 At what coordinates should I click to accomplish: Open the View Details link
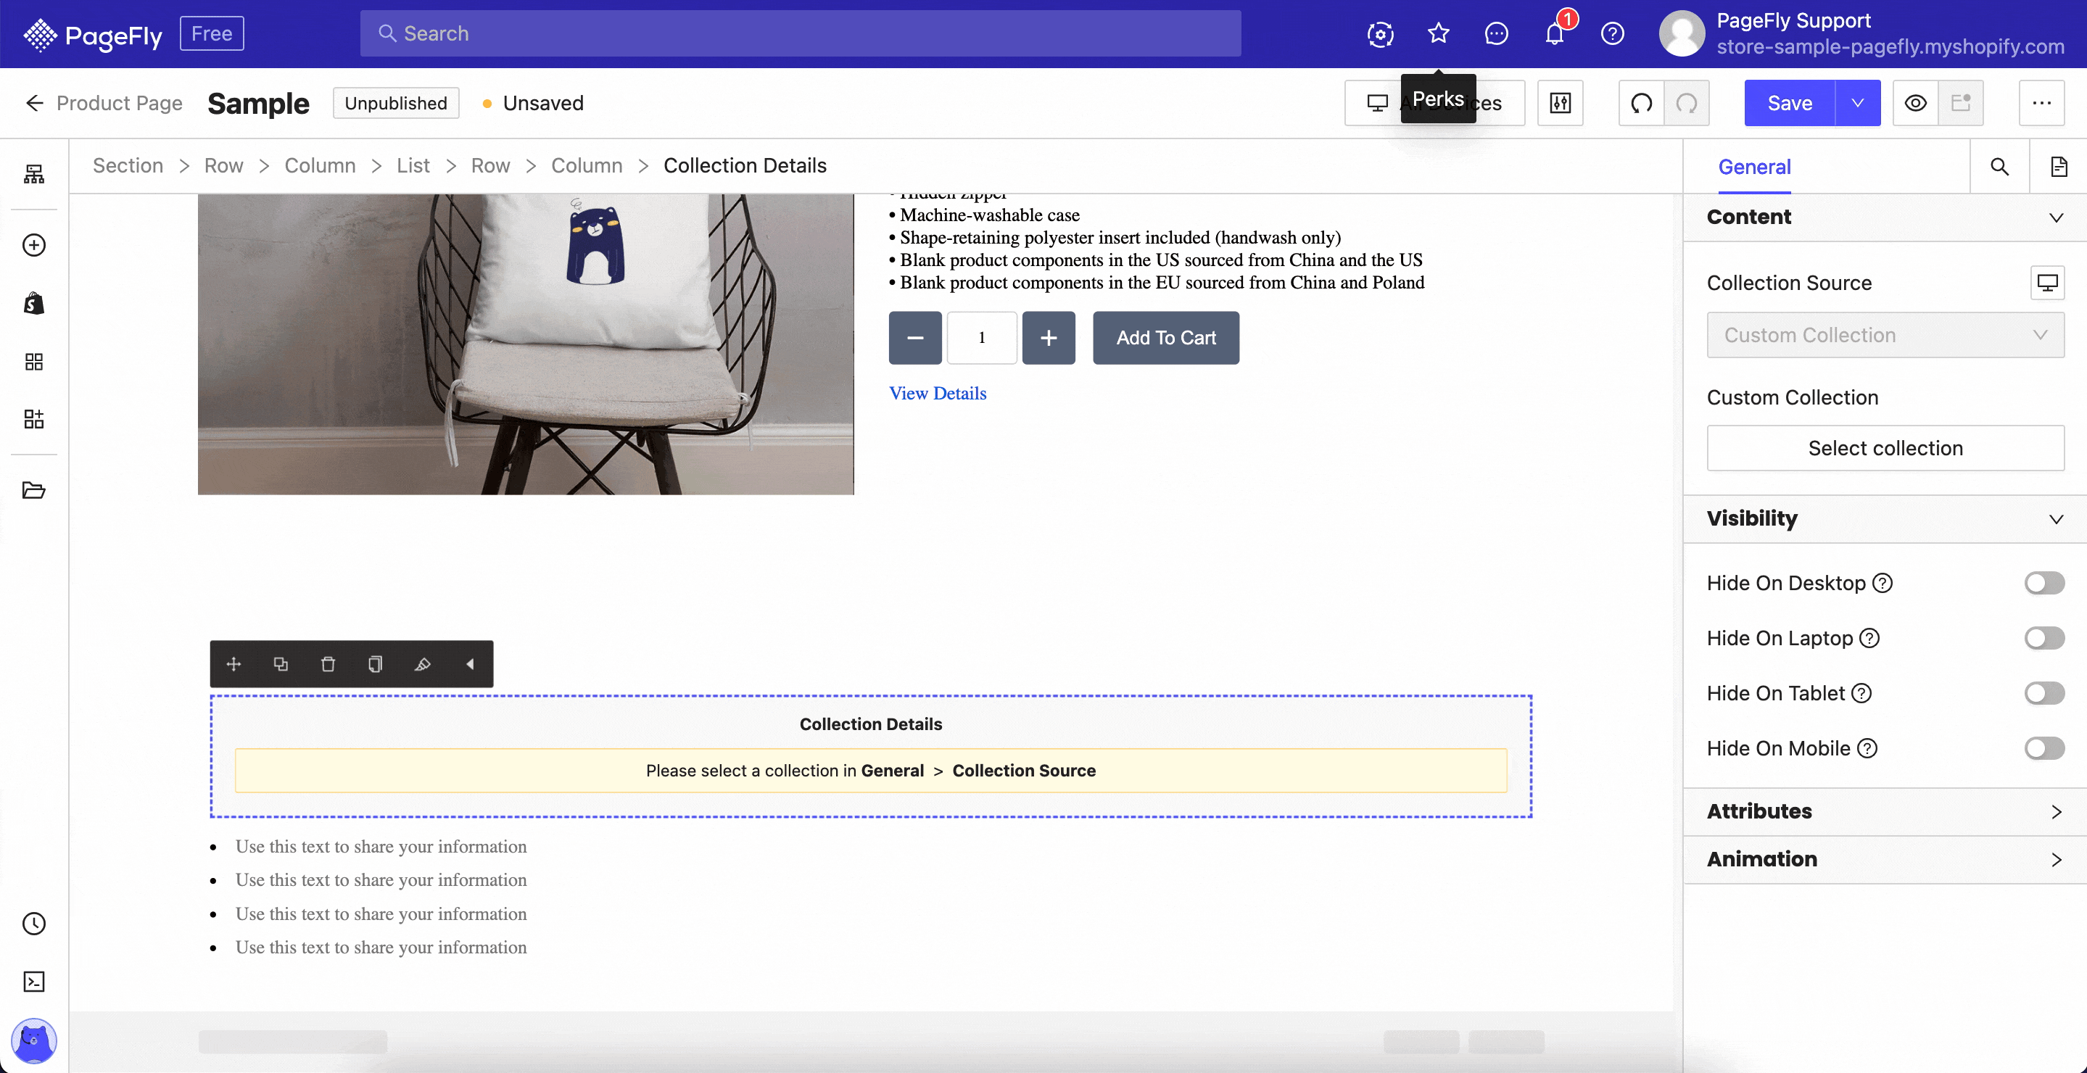pyautogui.click(x=938, y=393)
